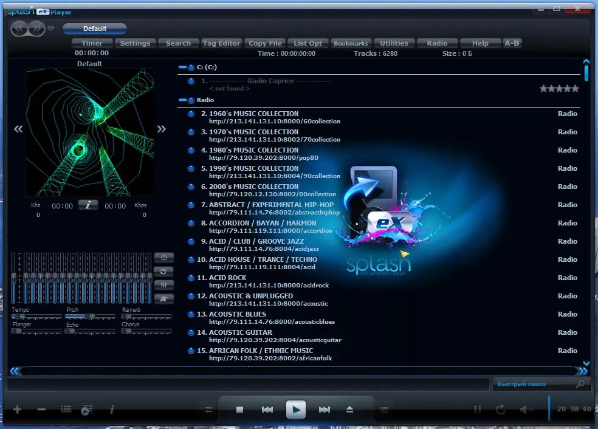Collapse the C: (C:) group

[x=183, y=67]
